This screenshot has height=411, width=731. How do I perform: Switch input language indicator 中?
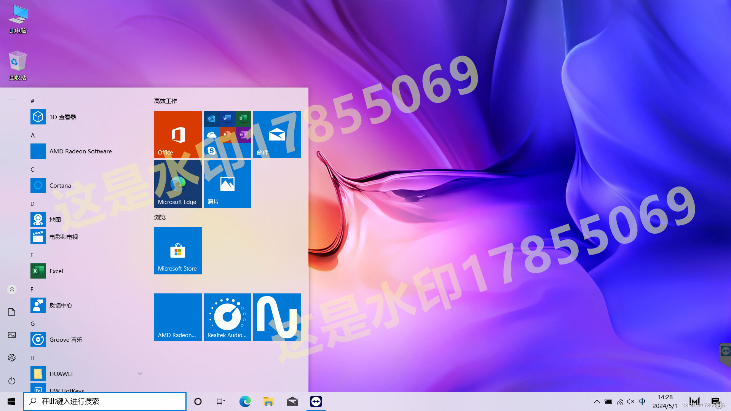click(642, 401)
